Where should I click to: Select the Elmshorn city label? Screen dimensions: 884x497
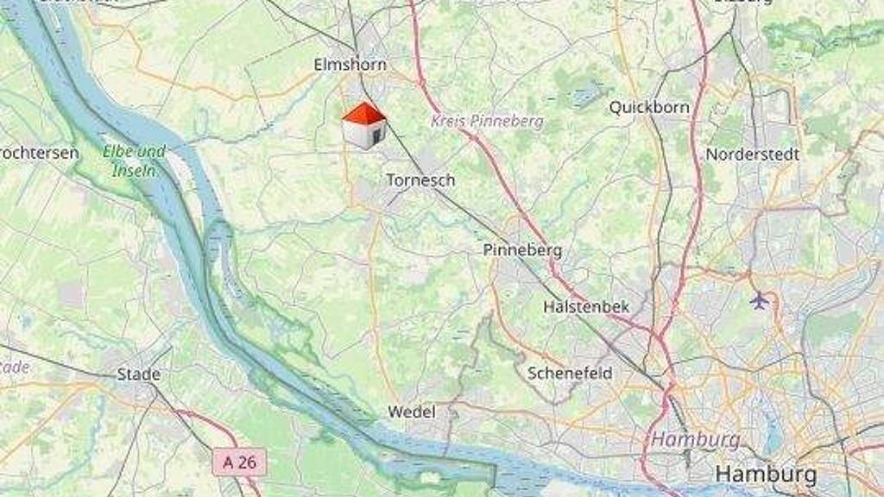pos(350,65)
